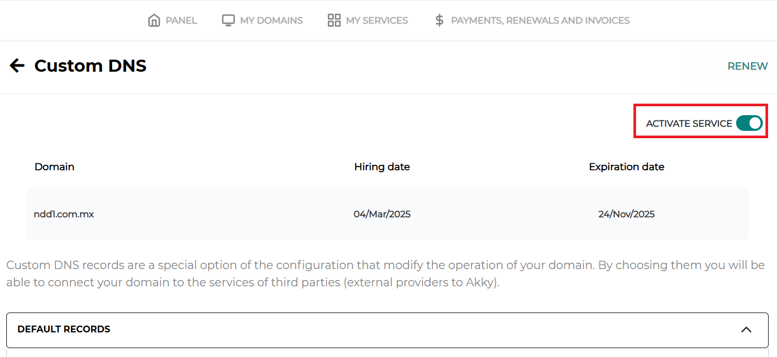Click the home icon beside PANEL
This screenshot has width=777, height=357.
point(154,20)
